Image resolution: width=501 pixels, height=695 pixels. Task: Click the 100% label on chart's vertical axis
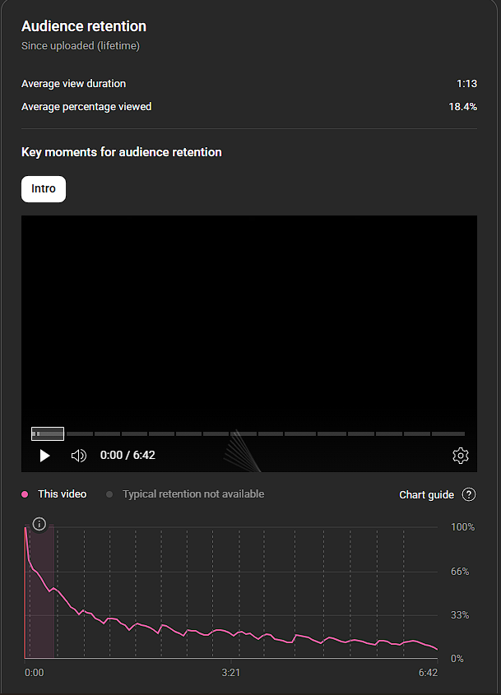coord(462,526)
